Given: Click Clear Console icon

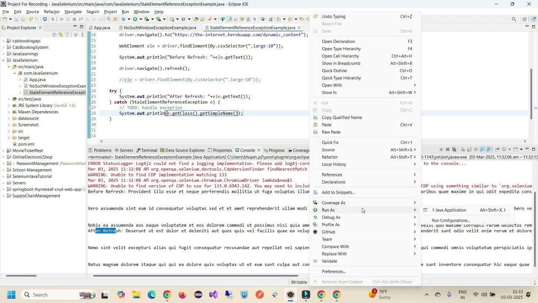Looking at the screenshot, I should pyautogui.click(x=463, y=149).
